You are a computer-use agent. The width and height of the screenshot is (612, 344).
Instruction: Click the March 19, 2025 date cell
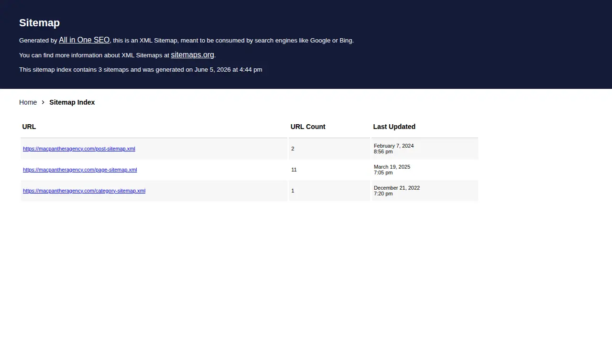(x=425, y=170)
